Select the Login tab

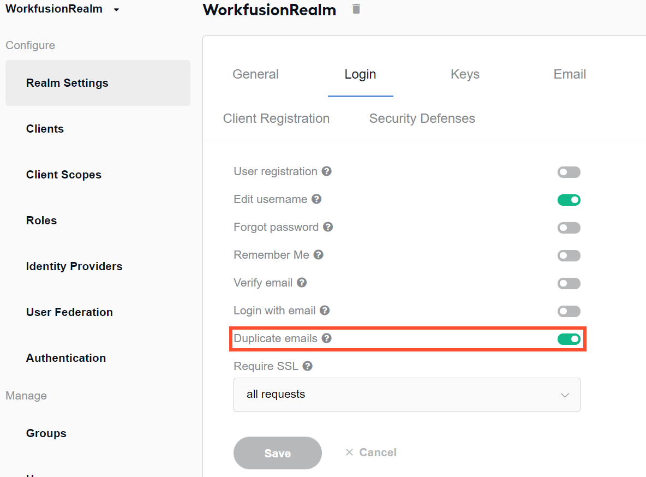pos(361,74)
